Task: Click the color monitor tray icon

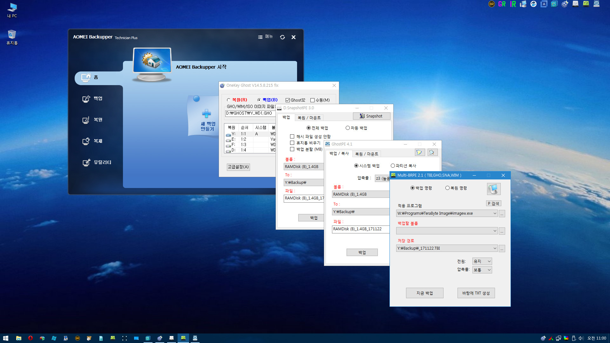Action: (566, 338)
